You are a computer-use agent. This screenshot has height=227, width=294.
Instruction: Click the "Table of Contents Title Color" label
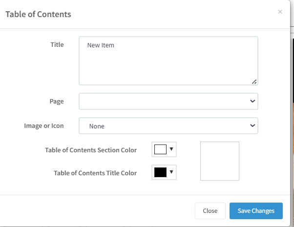coord(95,173)
